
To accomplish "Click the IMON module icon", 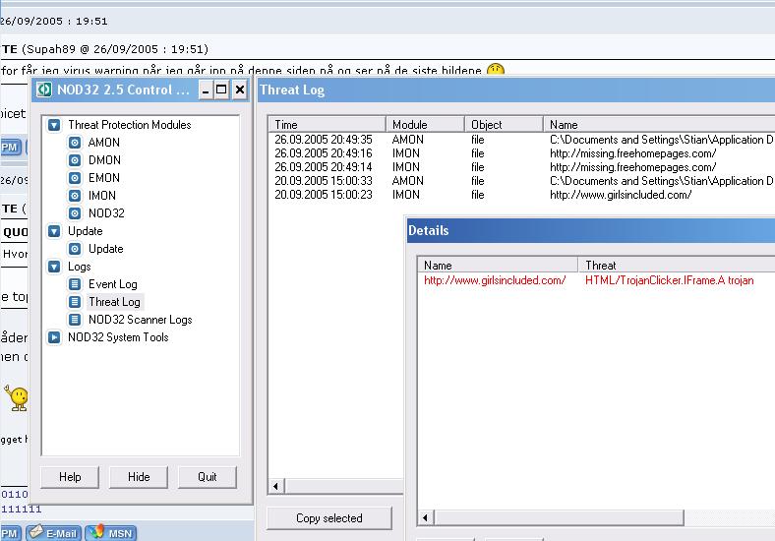I will [x=75, y=196].
